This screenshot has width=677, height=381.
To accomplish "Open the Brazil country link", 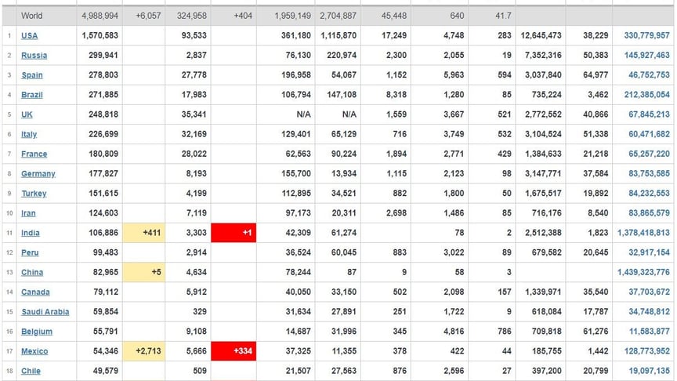I will coord(32,95).
